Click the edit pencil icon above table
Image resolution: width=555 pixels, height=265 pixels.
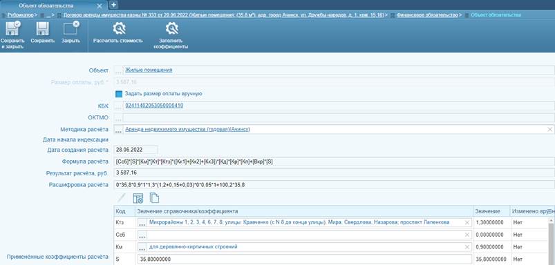coord(122,198)
